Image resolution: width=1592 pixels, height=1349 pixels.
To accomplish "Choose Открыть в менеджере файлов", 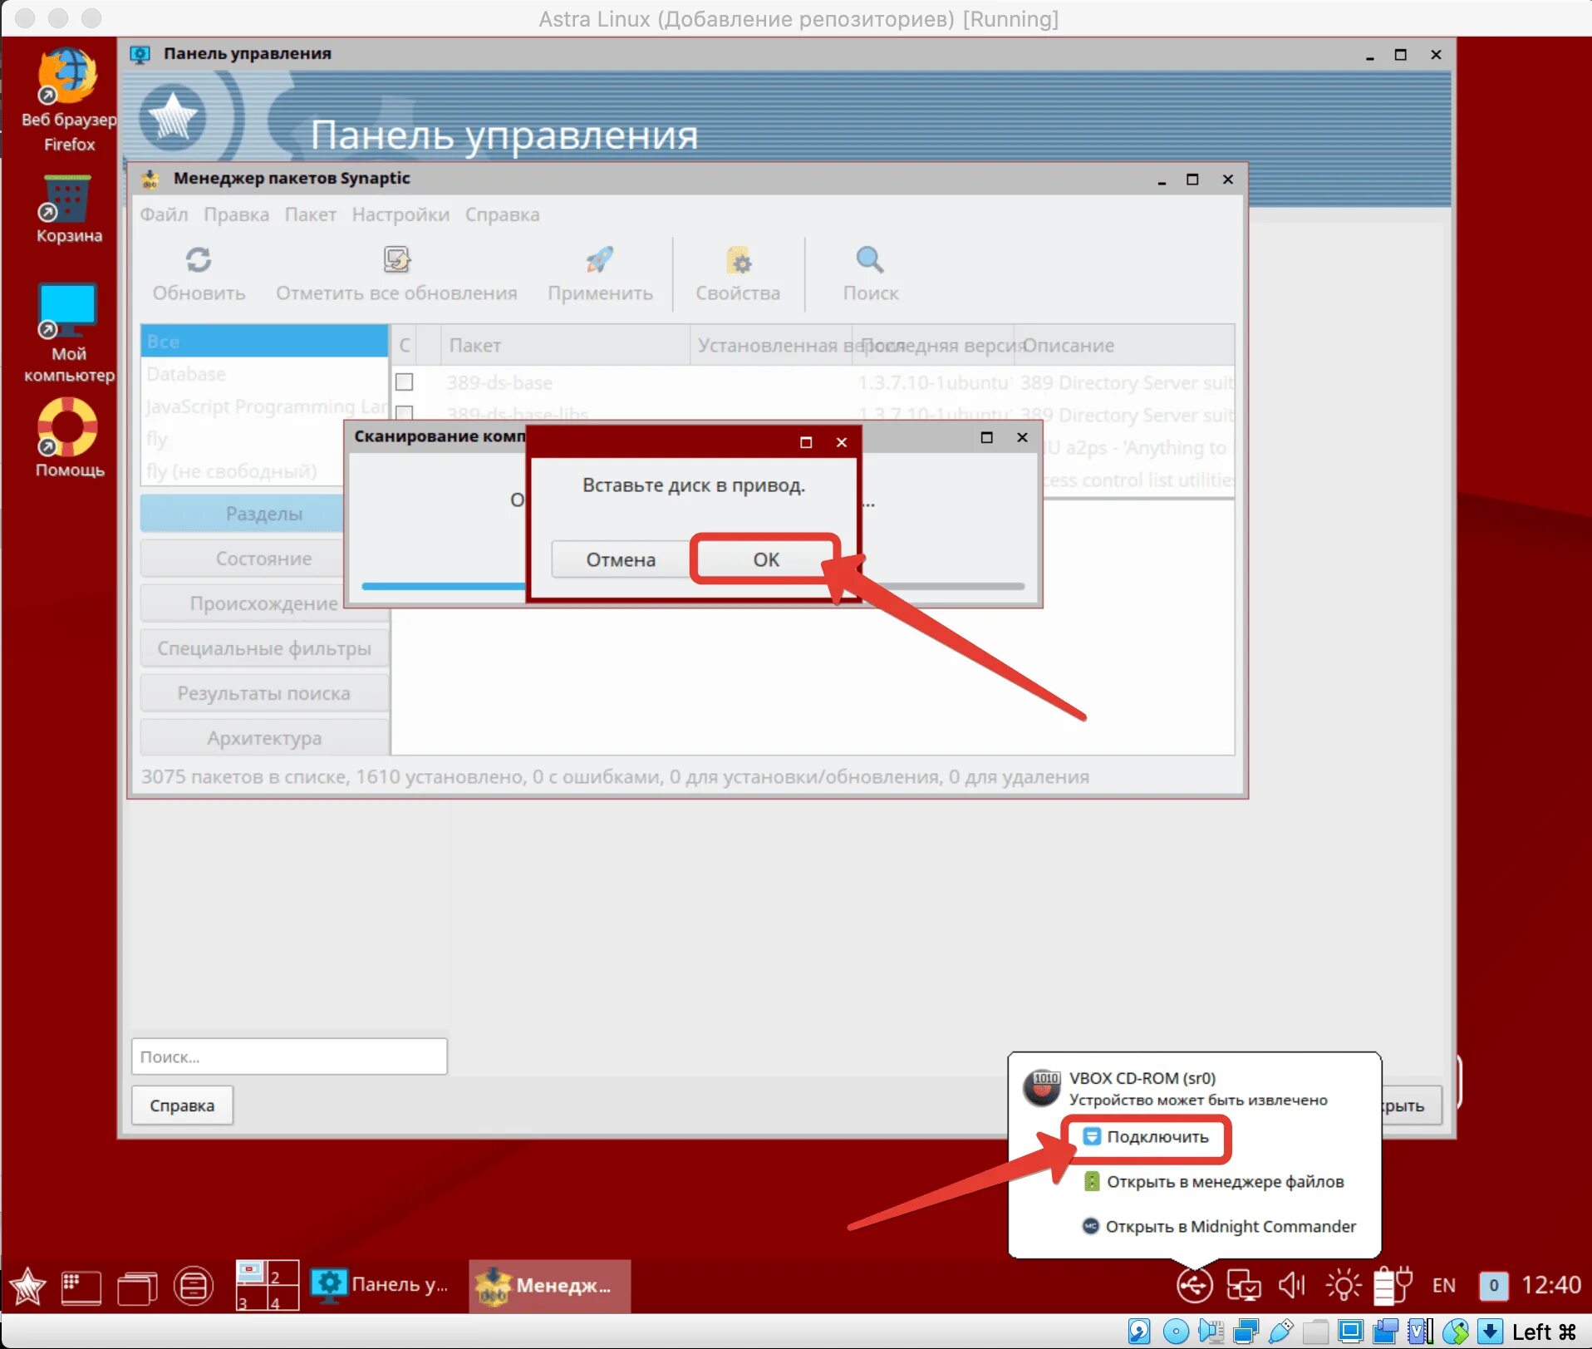I will (1213, 1182).
